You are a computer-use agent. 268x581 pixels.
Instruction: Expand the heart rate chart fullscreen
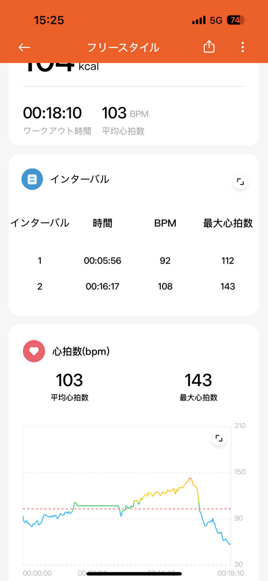219,438
